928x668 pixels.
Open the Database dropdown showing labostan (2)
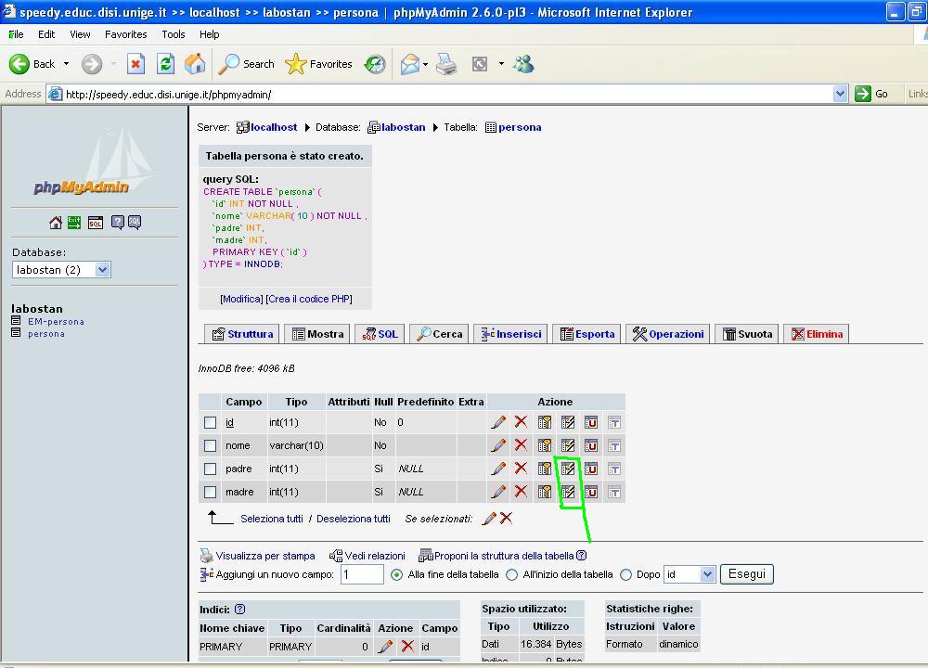[x=61, y=270]
